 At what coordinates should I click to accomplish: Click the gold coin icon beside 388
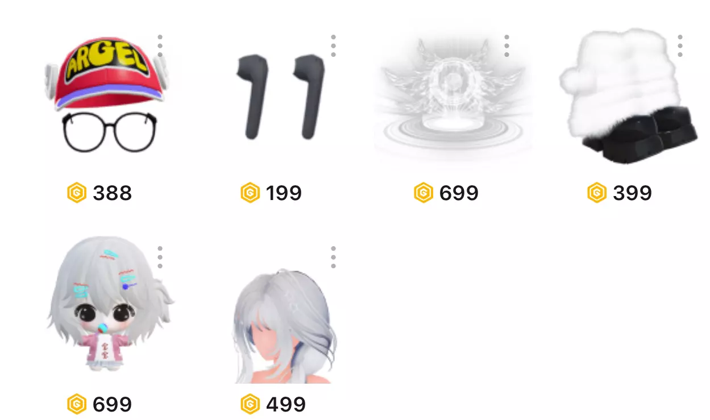coord(77,193)
